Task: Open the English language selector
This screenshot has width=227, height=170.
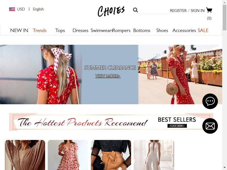Action: coord(38,9)
